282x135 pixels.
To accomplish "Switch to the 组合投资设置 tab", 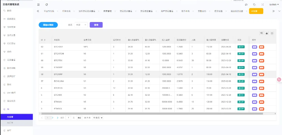I will pyautogui.click(x=237, y=11).
